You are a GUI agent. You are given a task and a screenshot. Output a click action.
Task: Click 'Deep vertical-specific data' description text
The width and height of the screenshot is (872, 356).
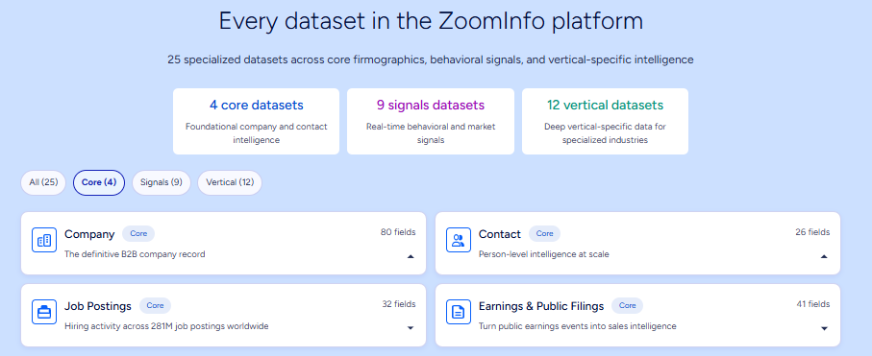pos(605,133)
